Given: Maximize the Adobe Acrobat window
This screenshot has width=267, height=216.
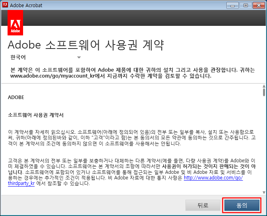Looking at the screenshot, I should point(246,6).
